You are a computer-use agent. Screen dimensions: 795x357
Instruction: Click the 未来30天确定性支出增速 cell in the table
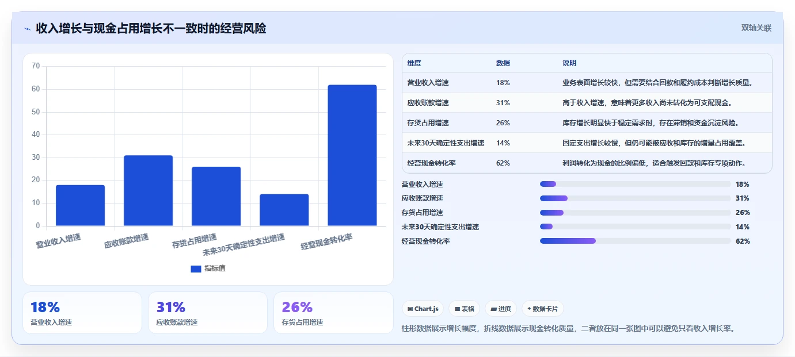[x=446, y=143]
